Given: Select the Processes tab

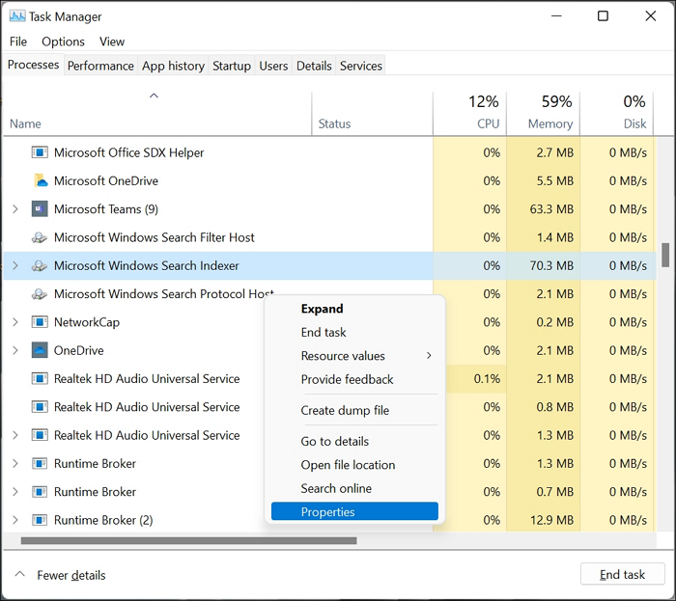Looking at the screenshot, I should coord(33,65).
